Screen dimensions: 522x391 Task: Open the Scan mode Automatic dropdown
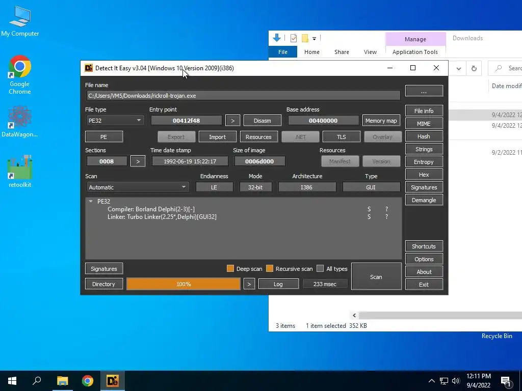pyautogui.click(x=138, y=187)
